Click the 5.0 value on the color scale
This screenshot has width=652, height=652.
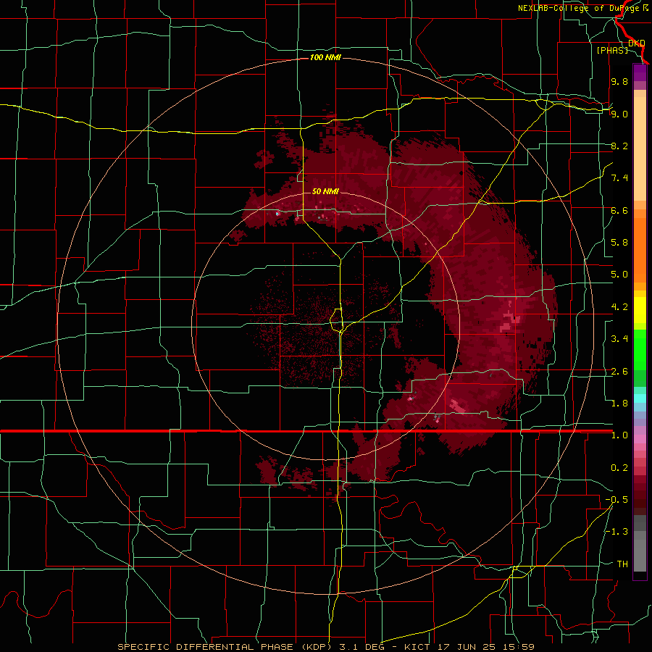click(619, 275)
